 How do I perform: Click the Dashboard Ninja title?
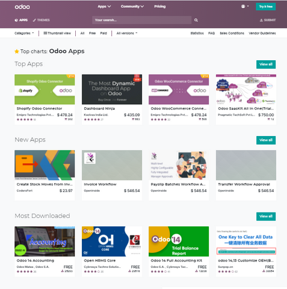(99, 108)
